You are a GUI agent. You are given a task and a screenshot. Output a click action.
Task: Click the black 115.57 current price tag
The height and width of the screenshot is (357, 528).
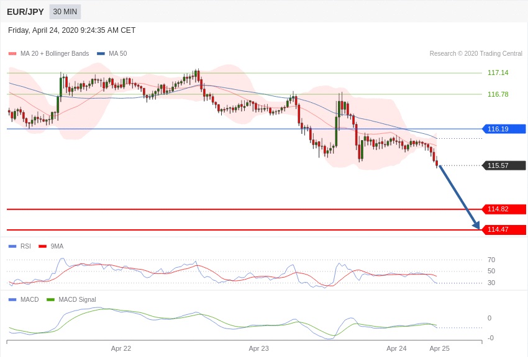(504, 165)
